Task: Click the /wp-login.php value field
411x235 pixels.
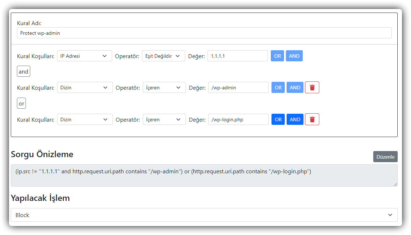Action: [238, 119]
